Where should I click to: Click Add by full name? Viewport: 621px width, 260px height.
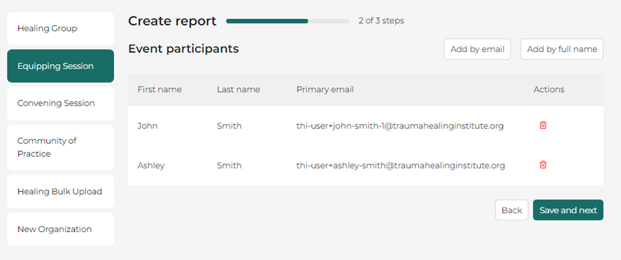(x=562, y=49)
